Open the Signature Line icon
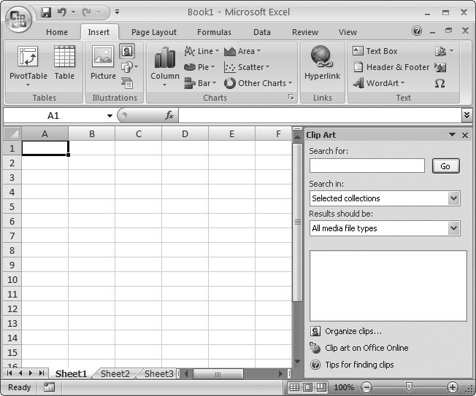This screenshot has width=476, height=396. 440,51
